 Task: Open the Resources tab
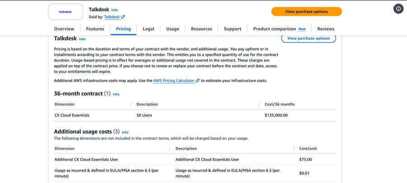click(201, 29)
